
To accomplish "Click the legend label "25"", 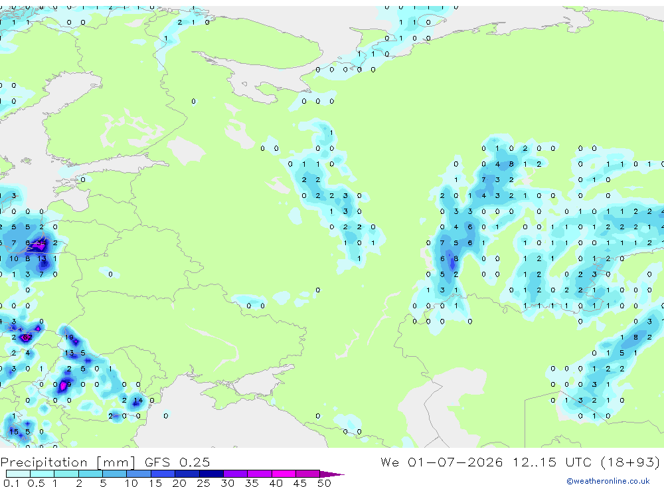I will click(x=204, y=483).
